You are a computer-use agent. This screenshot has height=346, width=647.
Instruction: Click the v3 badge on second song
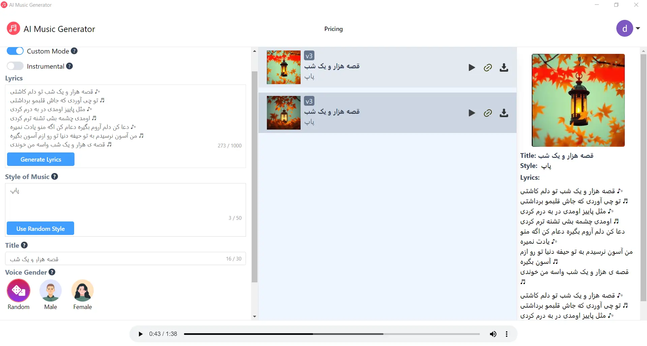[309, 101]
